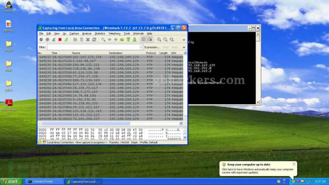
Task: Click the packet list horizontal scrollbar thumb
Action: (86, 123)
